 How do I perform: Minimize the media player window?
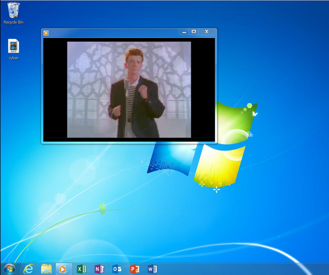point(184,32)
